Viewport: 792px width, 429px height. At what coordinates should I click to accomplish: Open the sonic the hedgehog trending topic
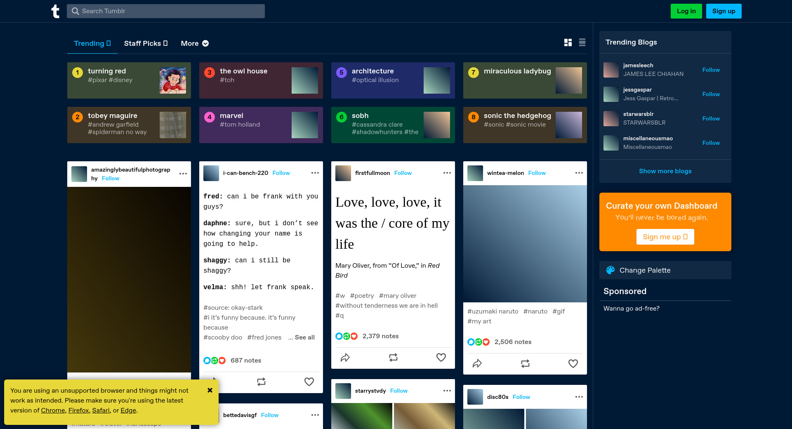click(x=525, y=125)
